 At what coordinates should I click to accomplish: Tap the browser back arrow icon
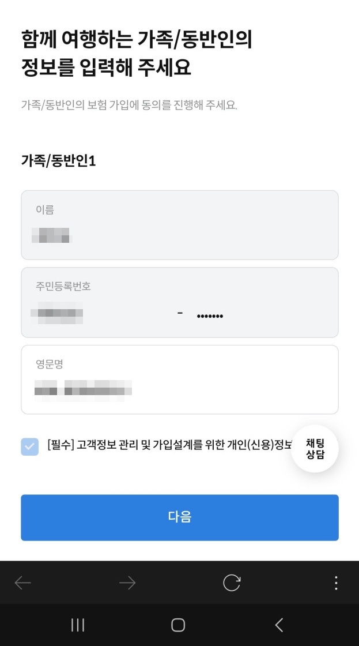coord(23,583)
